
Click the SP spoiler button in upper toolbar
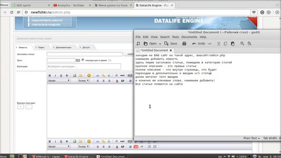(122, 81)
